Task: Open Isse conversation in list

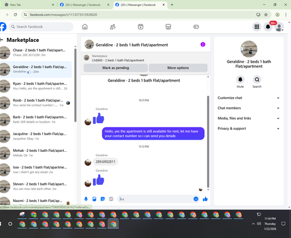Action: [x=36, y=170]
